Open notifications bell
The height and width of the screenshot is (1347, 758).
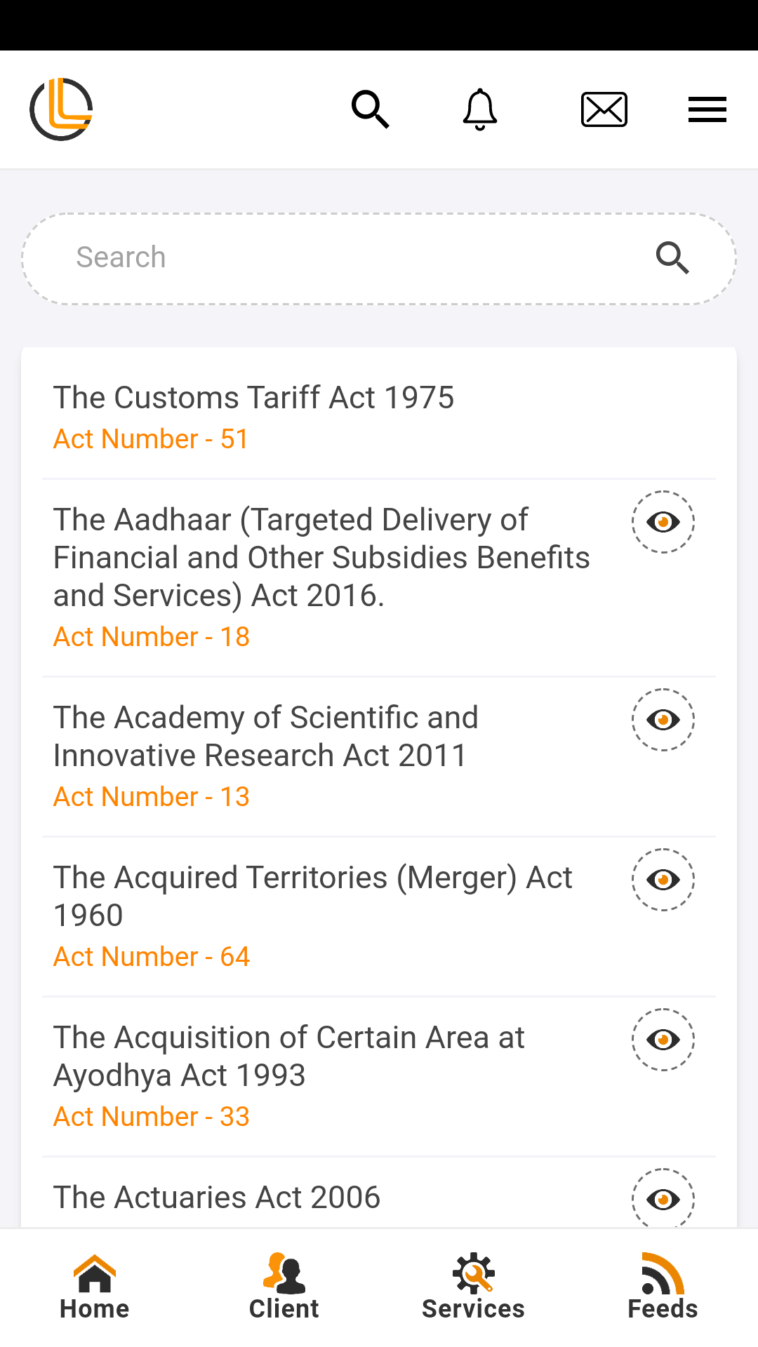(480, 109)
